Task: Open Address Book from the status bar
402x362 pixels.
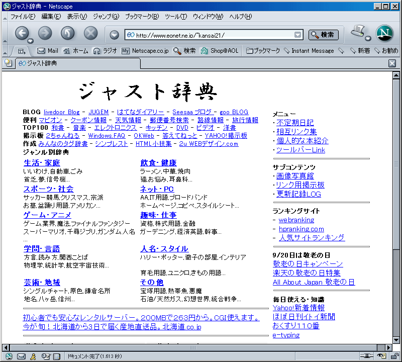Action: click(57, 356)
